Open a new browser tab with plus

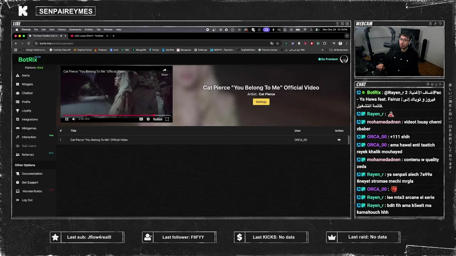(x=113, y=36)
